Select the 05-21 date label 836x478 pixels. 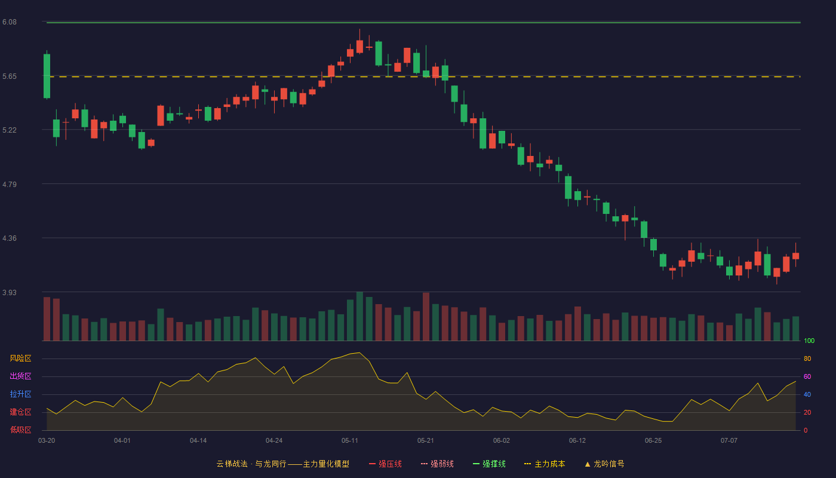tap(426, 440)
